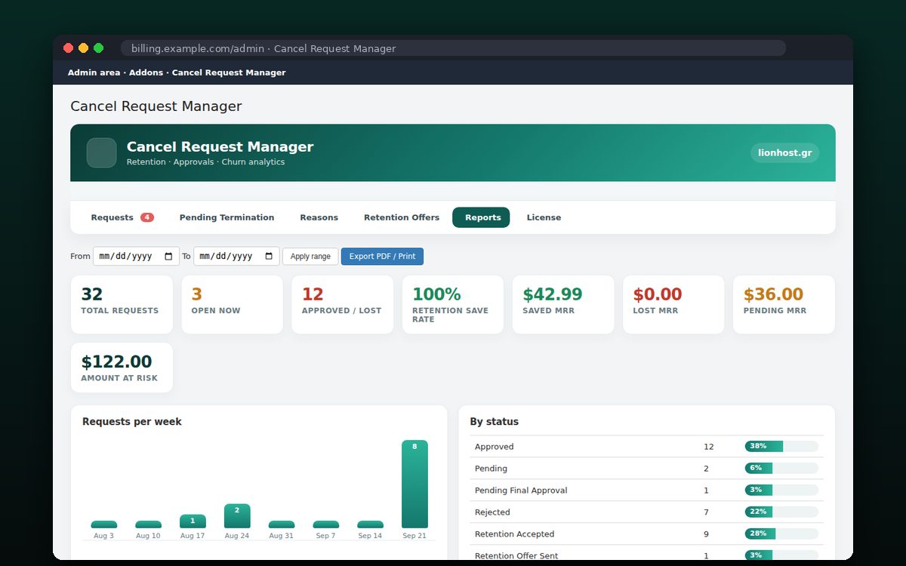Click the Pending Final Approval 3% bar
906x566 pixels.
(x=781, y=490)
